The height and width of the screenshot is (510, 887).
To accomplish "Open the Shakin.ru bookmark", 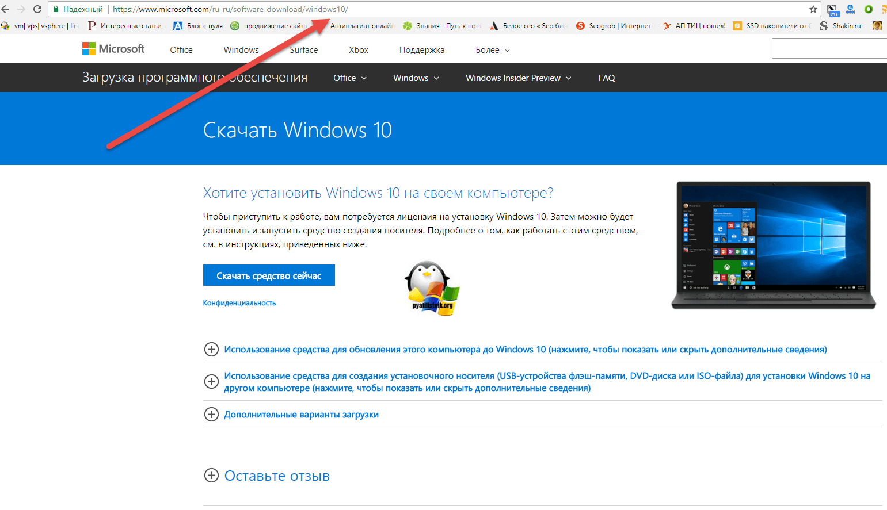I will point(843,26).
